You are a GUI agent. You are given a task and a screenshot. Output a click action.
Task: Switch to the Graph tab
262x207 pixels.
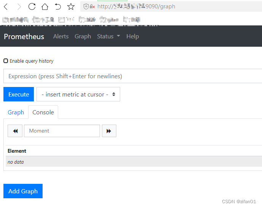16,112
